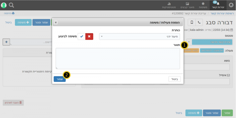Image resolution: width=236 pixels, height=118 pixels.
Task: Close the הוספת פעילות / משימה dialog
Action: [x=56, y=22]
